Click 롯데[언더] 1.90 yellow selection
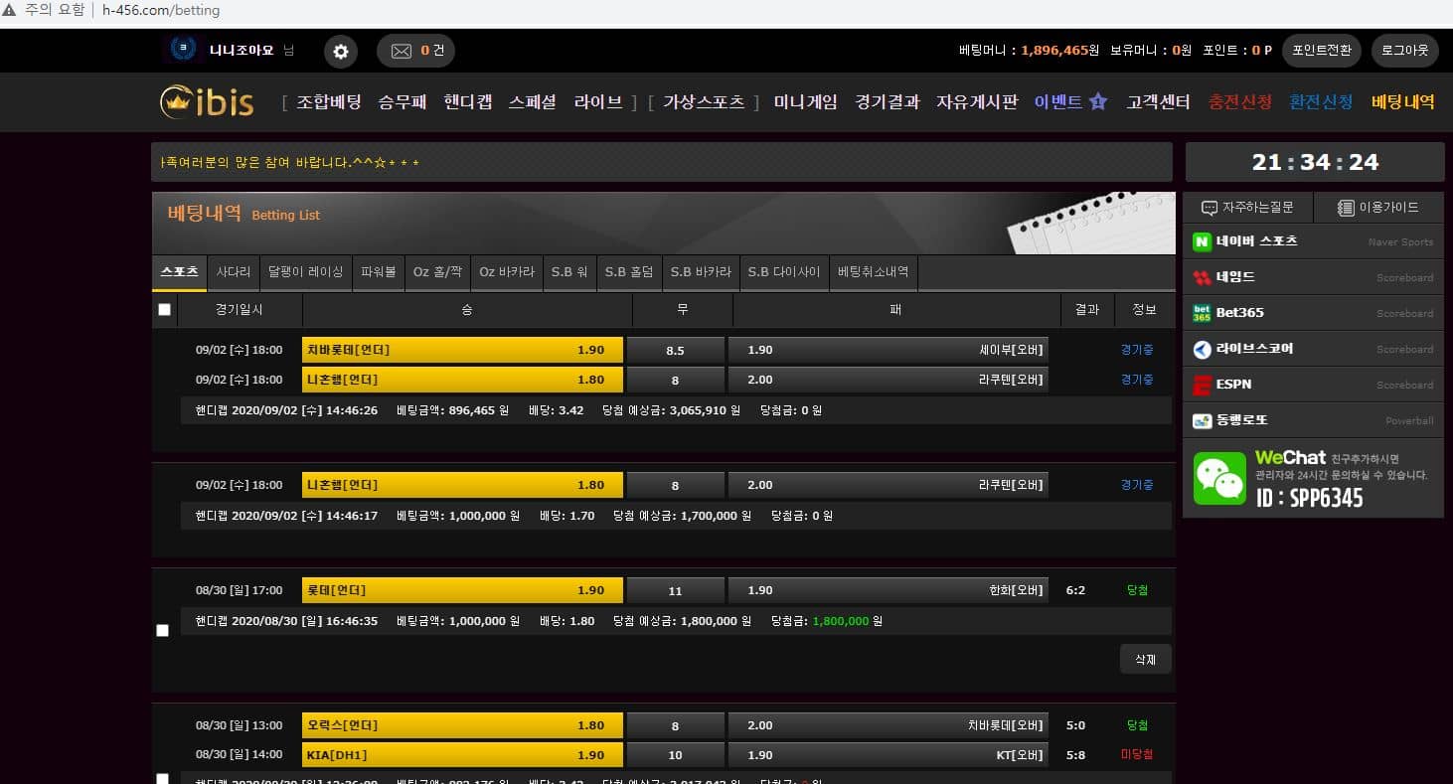The width and height of the screenshot is (1453, 784). click(x=462, y=590)
